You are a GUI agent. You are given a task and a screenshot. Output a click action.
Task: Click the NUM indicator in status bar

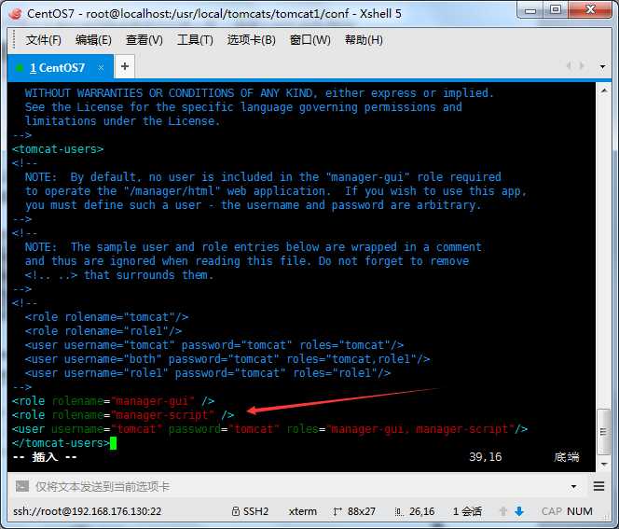point(580,511)
